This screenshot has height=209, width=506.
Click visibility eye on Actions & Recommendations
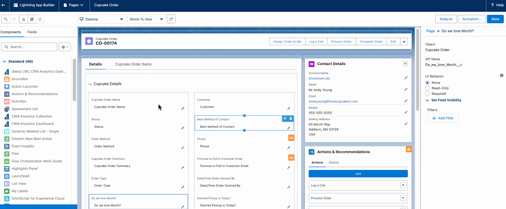pos(409,149)
